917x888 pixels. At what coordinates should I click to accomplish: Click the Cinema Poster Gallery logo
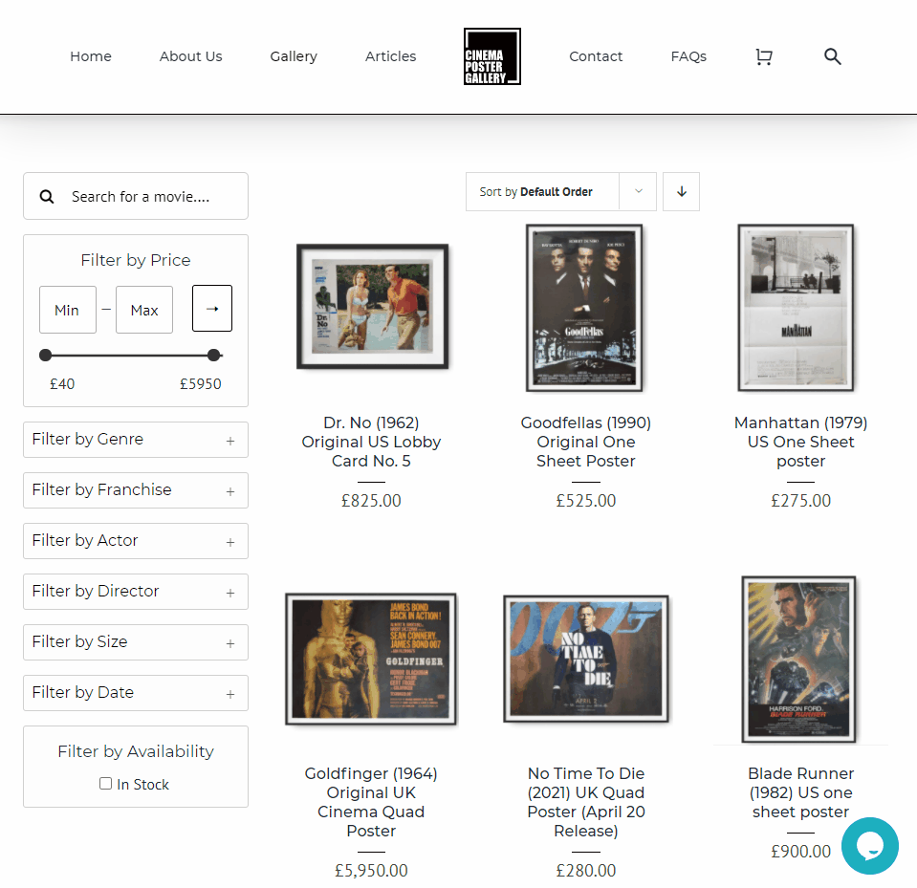tap(492, 56)
